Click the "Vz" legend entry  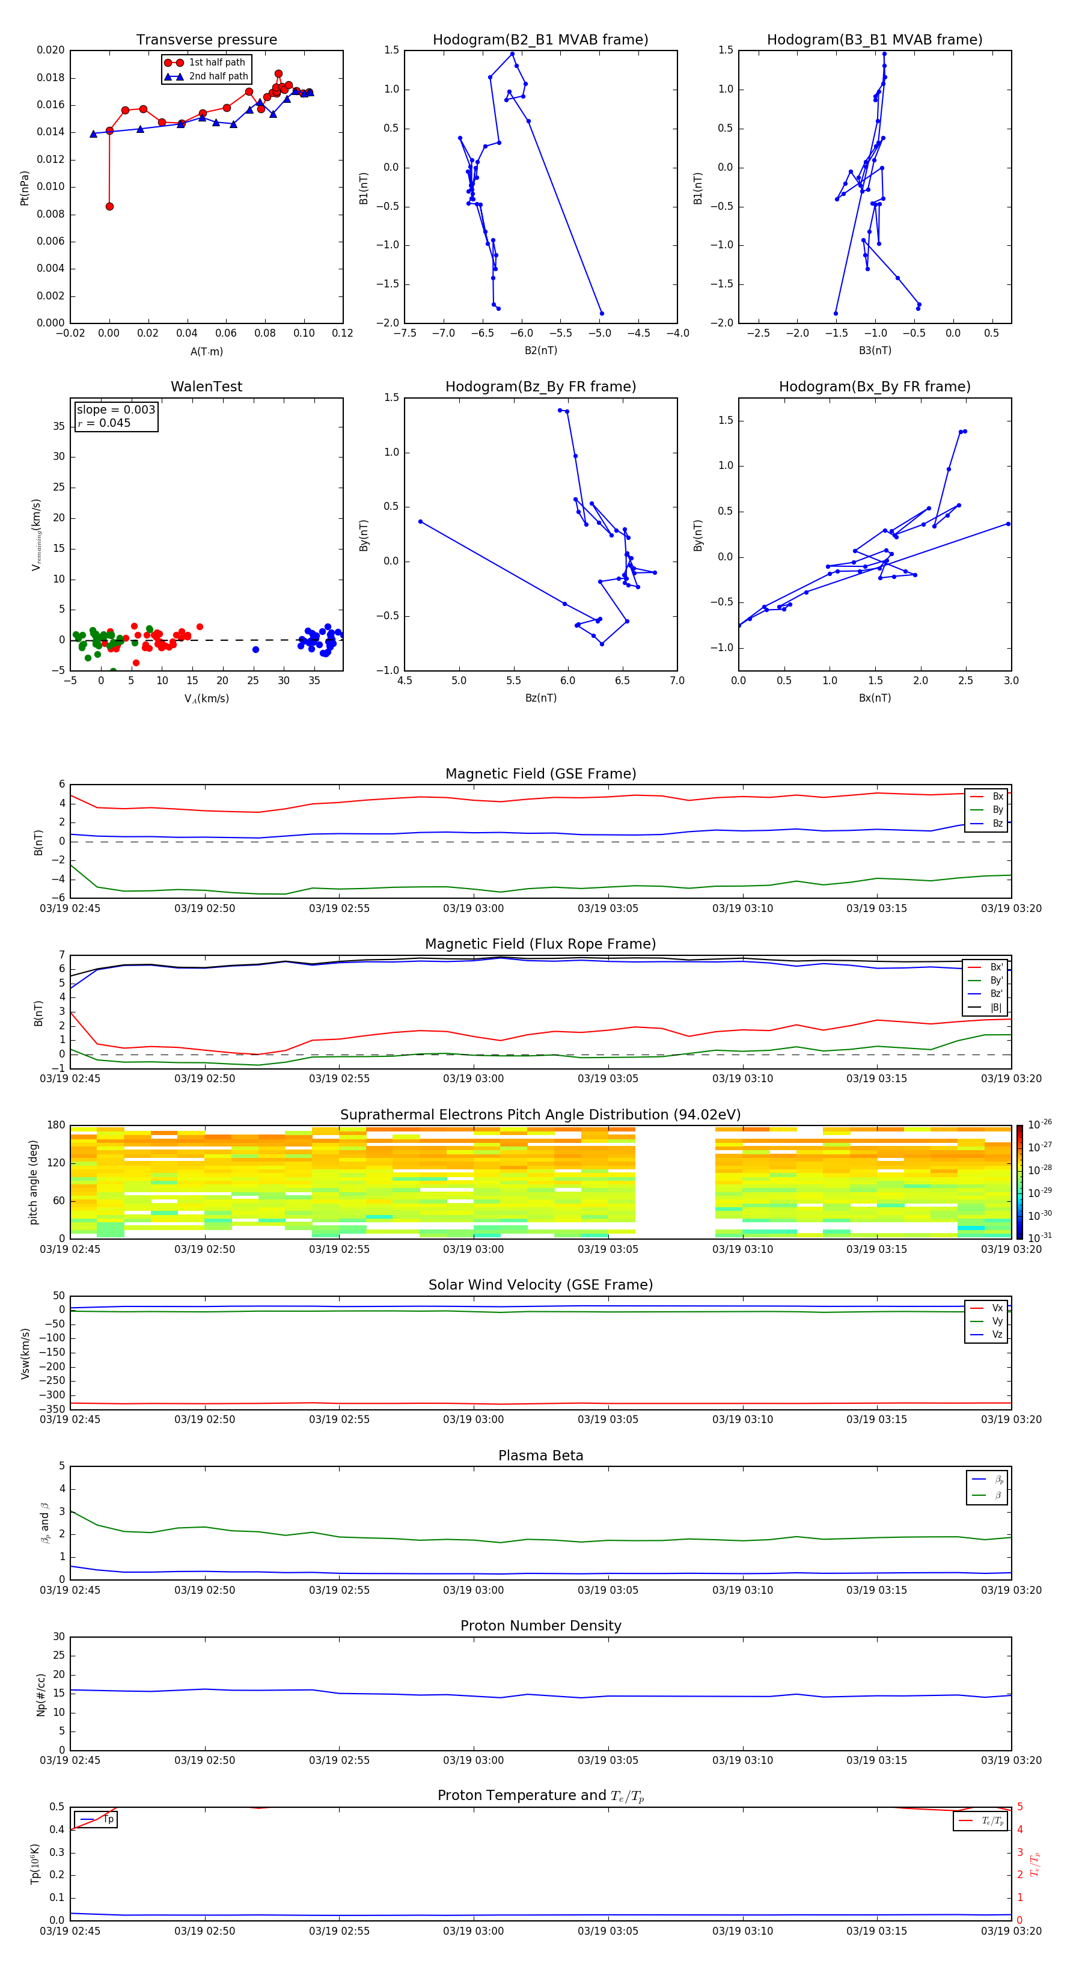tap(986, 1334)
